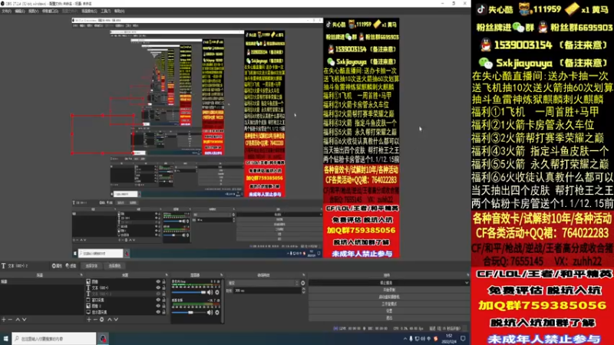The width and height of the screenshot is (614, 345).
Task: Click microphone icon in system tray
Action: (411, 339)
